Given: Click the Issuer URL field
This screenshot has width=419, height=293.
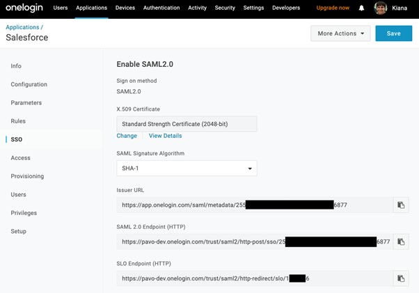Looking at the screenshot, I should click(x=255, y=205).
